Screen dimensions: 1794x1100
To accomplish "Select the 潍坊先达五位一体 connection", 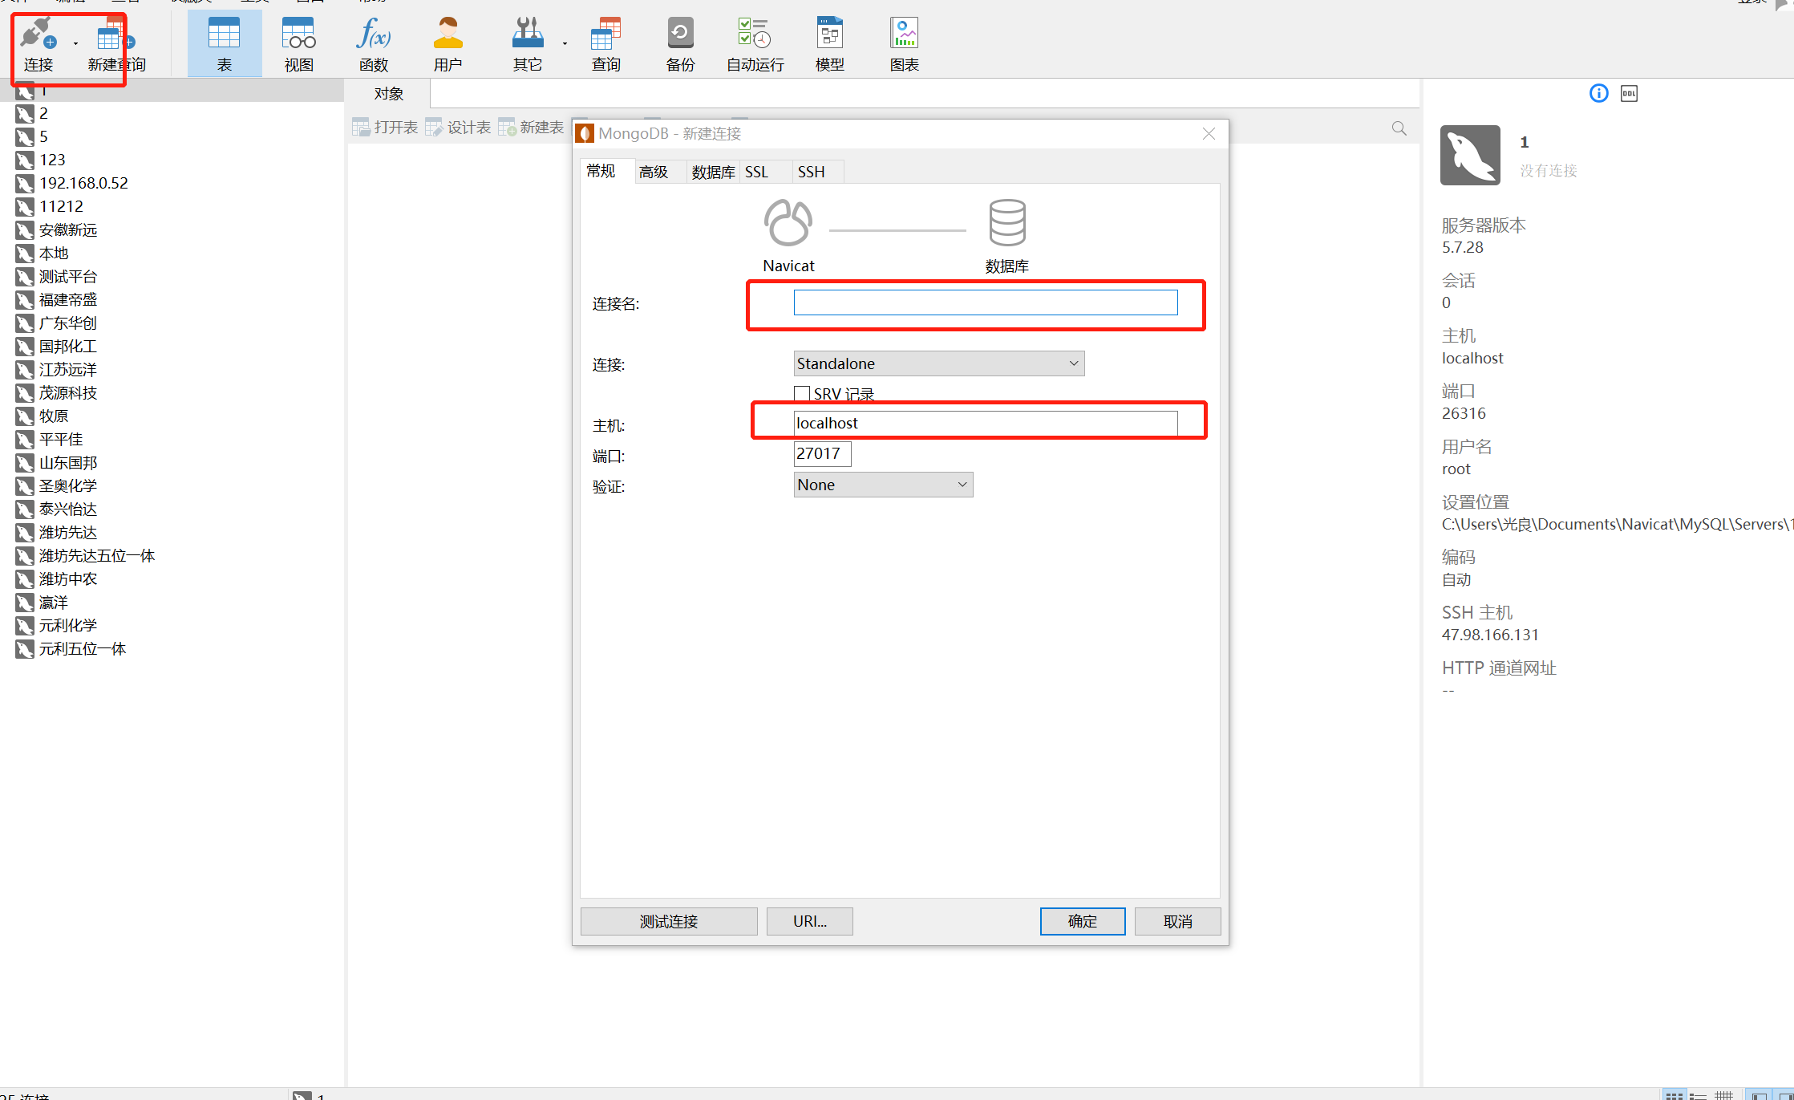I will point(172,555).
